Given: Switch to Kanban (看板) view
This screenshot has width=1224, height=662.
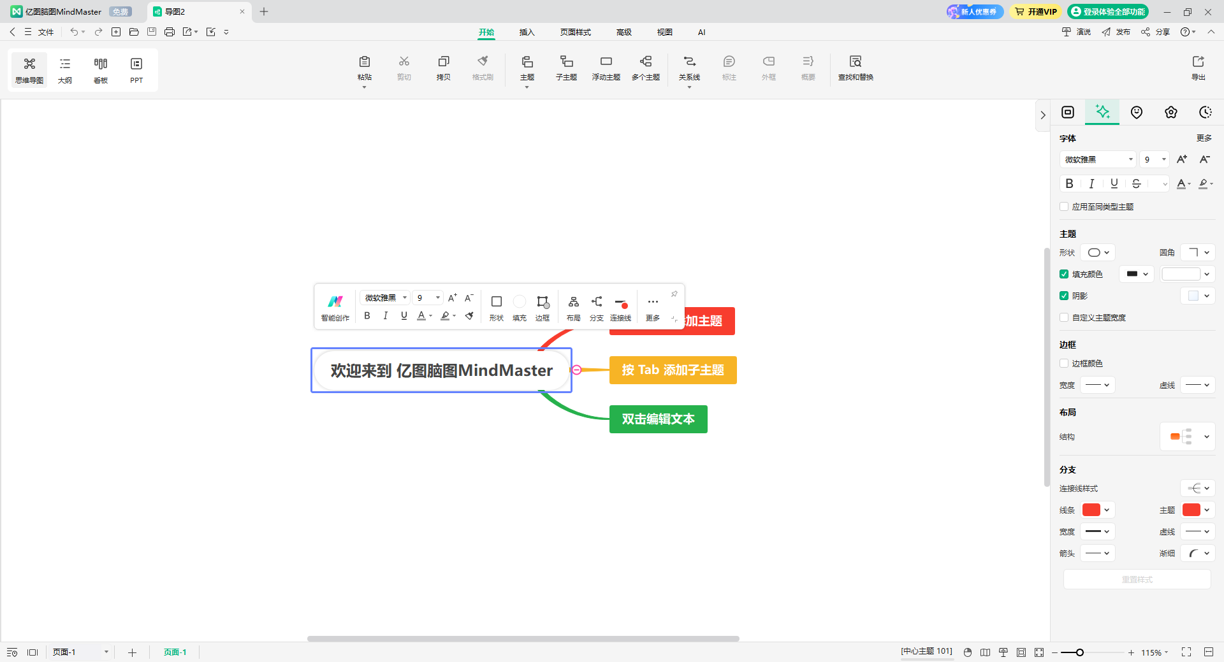Looking at the screenshot, I should 101,70.
